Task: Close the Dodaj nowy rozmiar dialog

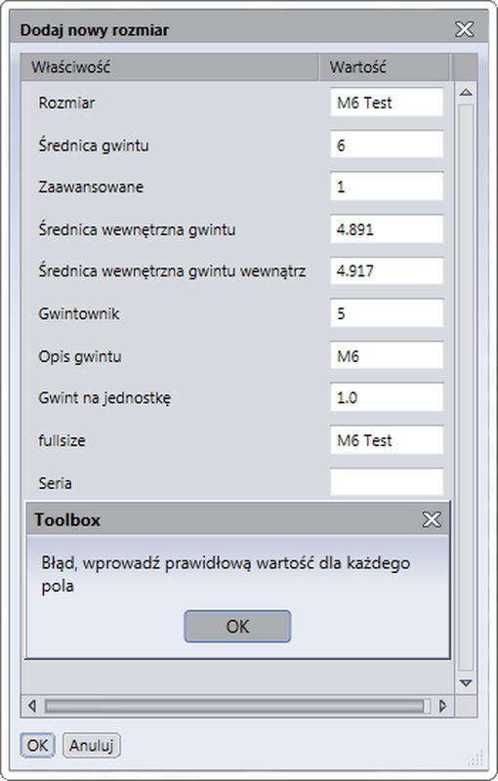Action: 464,29
